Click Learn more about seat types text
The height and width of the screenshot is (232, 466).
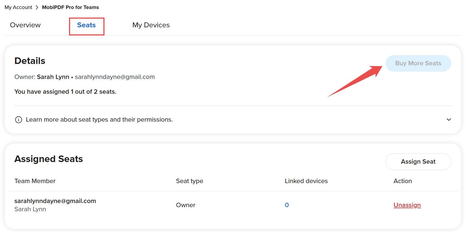(99, 120)
